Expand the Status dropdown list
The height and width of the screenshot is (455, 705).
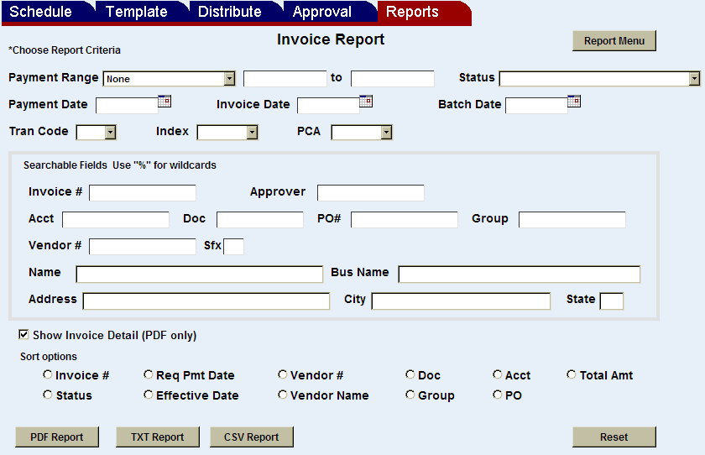coord(600,79)
